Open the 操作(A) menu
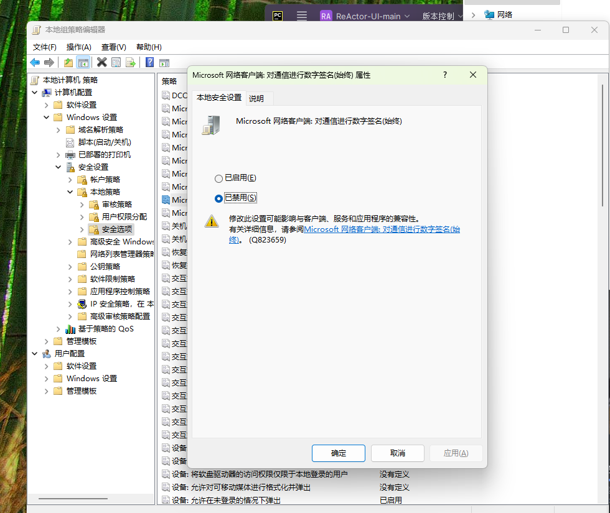This screenshot has width=610, height=513. pyautogui.click(x=78, y=47)
